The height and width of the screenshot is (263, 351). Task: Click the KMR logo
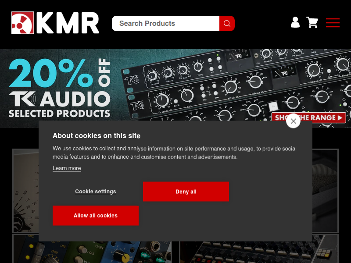[x=55, y=23]
